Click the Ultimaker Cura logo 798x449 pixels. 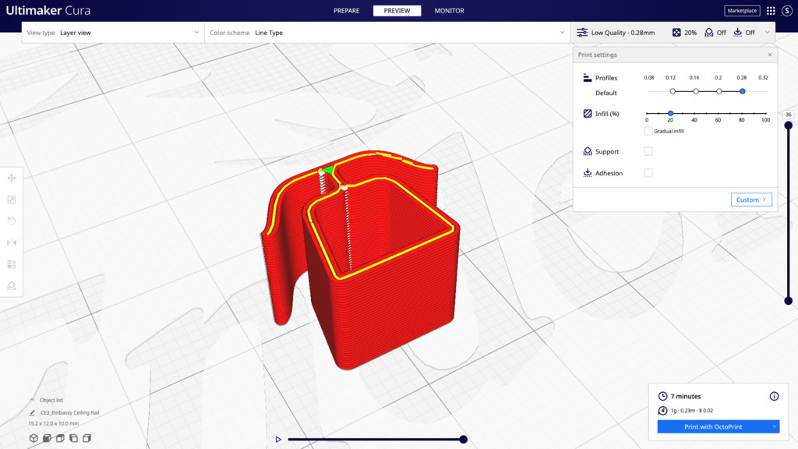(48, 10)
